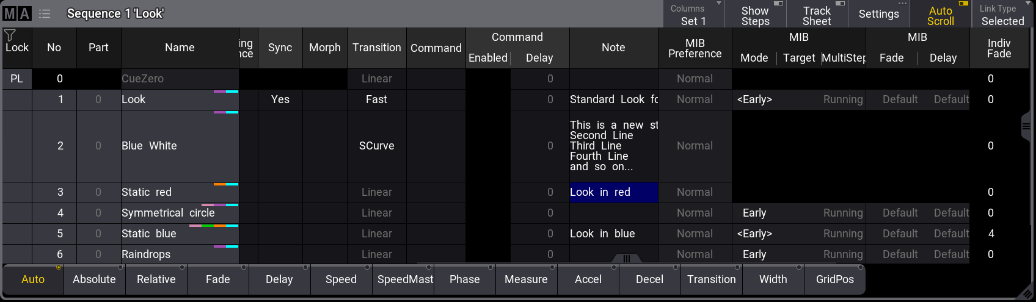
Task: Open the list menu icon beside MA logo
Action: tap(45, 13)
